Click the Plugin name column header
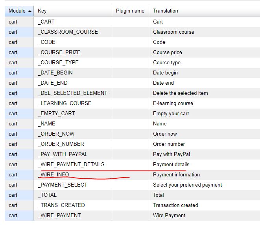 pos(130,11)
